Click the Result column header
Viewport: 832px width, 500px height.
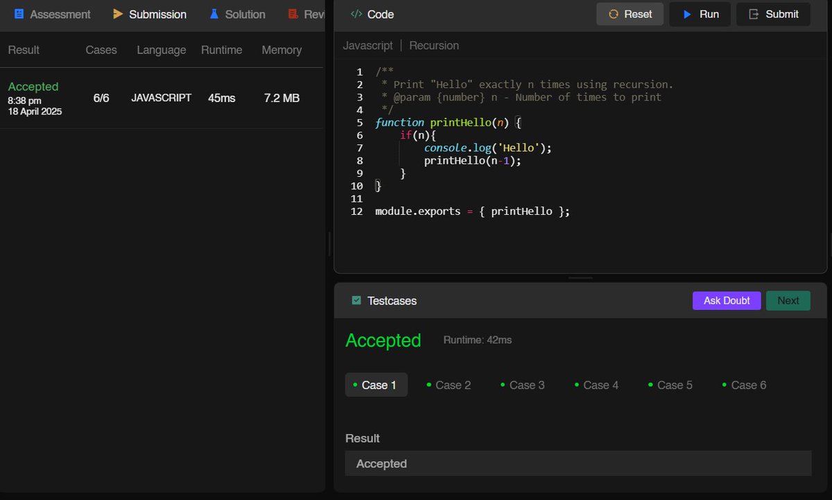(x=24, y=50)
